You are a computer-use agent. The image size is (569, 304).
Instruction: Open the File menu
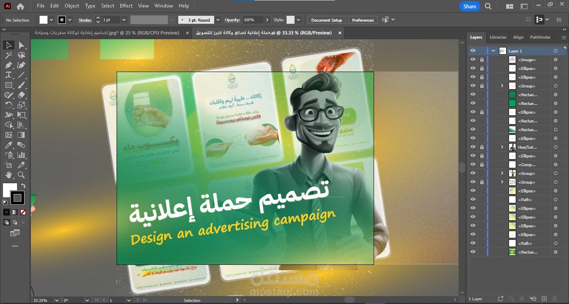click(40, 6)
